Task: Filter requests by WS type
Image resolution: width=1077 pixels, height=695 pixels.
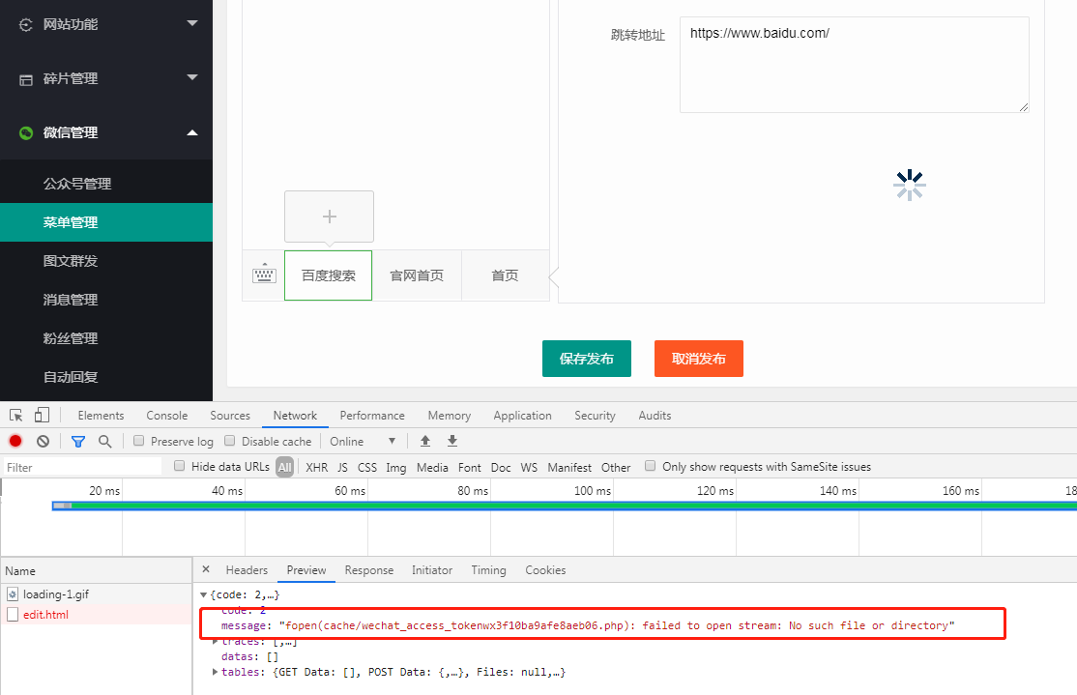Action: [x=529, y=467]
